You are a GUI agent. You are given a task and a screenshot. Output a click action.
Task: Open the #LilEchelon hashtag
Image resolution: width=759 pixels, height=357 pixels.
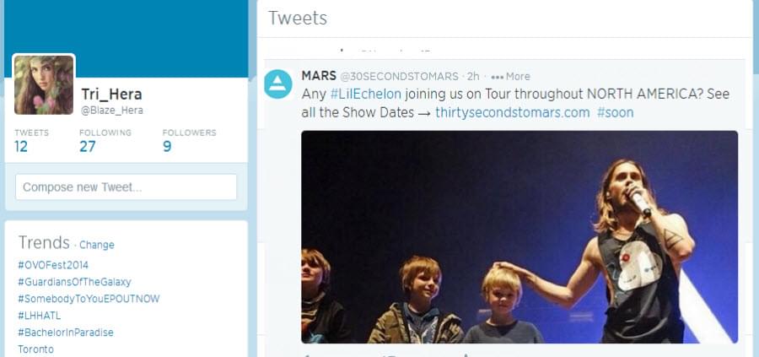pos(366,94)
